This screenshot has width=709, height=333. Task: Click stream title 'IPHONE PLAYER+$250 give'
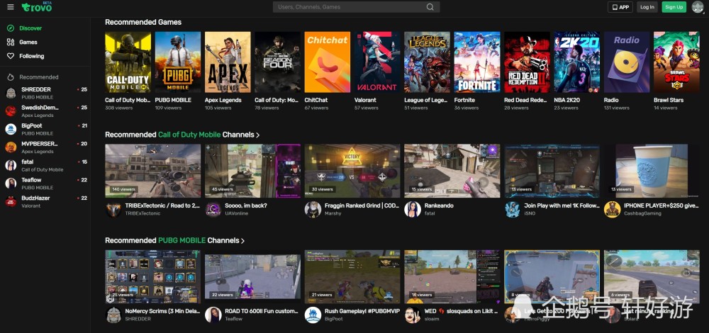661,205
